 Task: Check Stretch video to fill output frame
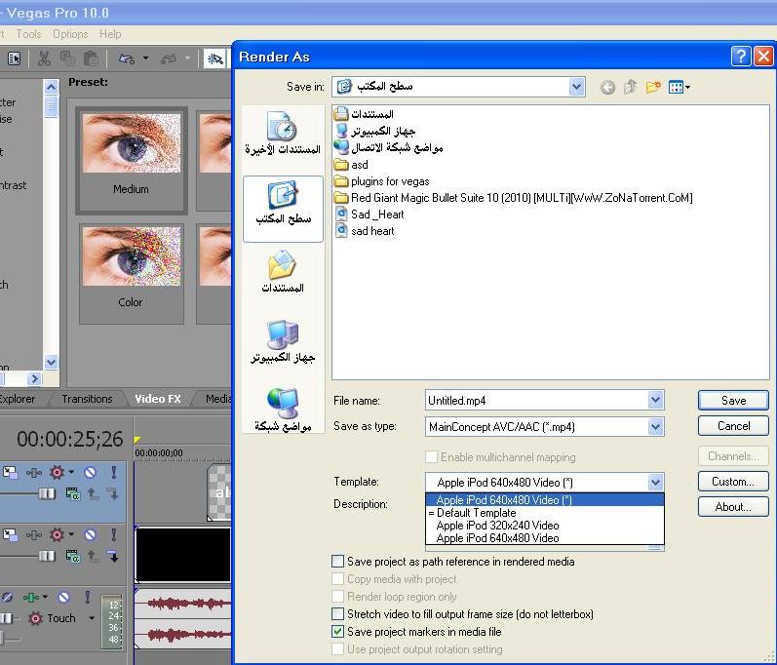coord(337,614)
